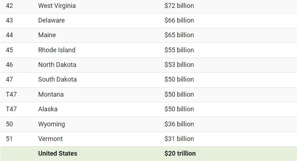Select the bold United States total label

[58, 153]
